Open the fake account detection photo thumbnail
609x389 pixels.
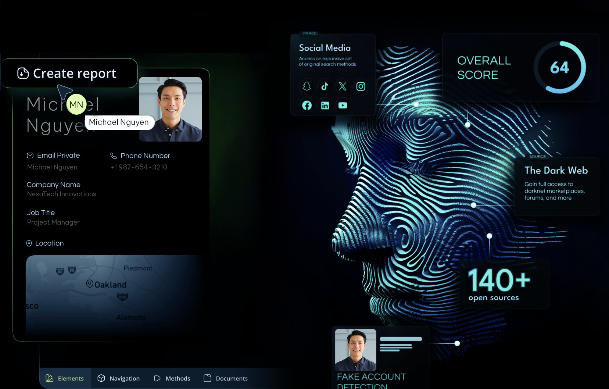[x=355, y=350]
